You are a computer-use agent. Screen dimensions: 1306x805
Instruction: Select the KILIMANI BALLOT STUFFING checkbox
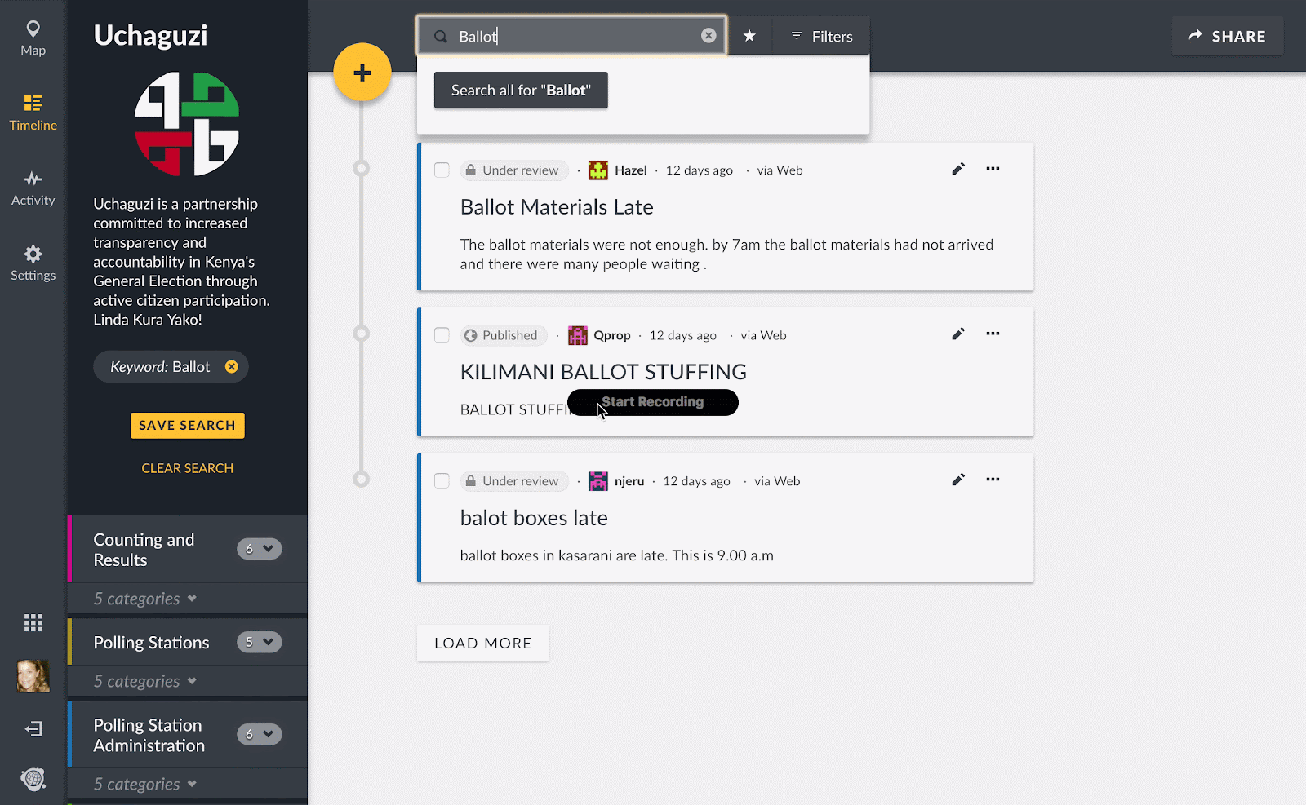point(442,335)
